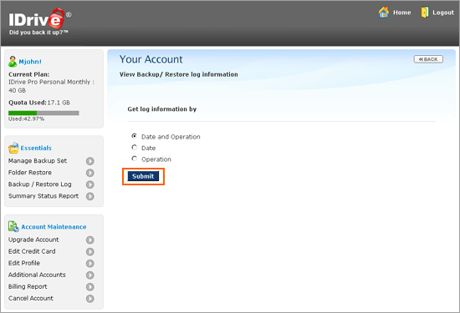Click the quota used progress bar
The image size is (460, 313).
tap(43, 113)
